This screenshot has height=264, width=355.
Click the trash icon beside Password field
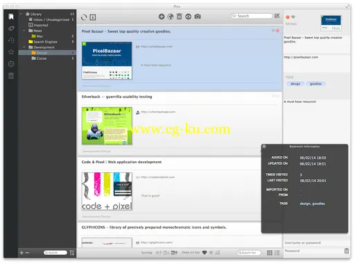[x=347, y=251]
